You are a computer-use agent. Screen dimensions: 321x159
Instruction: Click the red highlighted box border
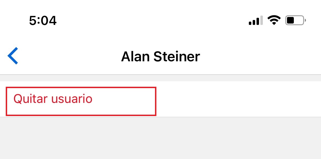pos(81,87)
